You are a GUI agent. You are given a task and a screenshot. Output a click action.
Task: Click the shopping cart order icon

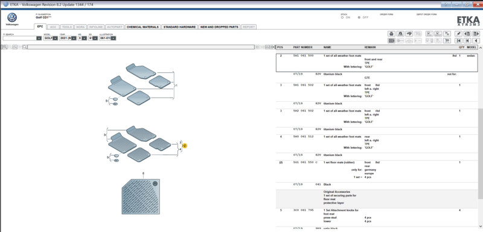(x=447, y=40)
